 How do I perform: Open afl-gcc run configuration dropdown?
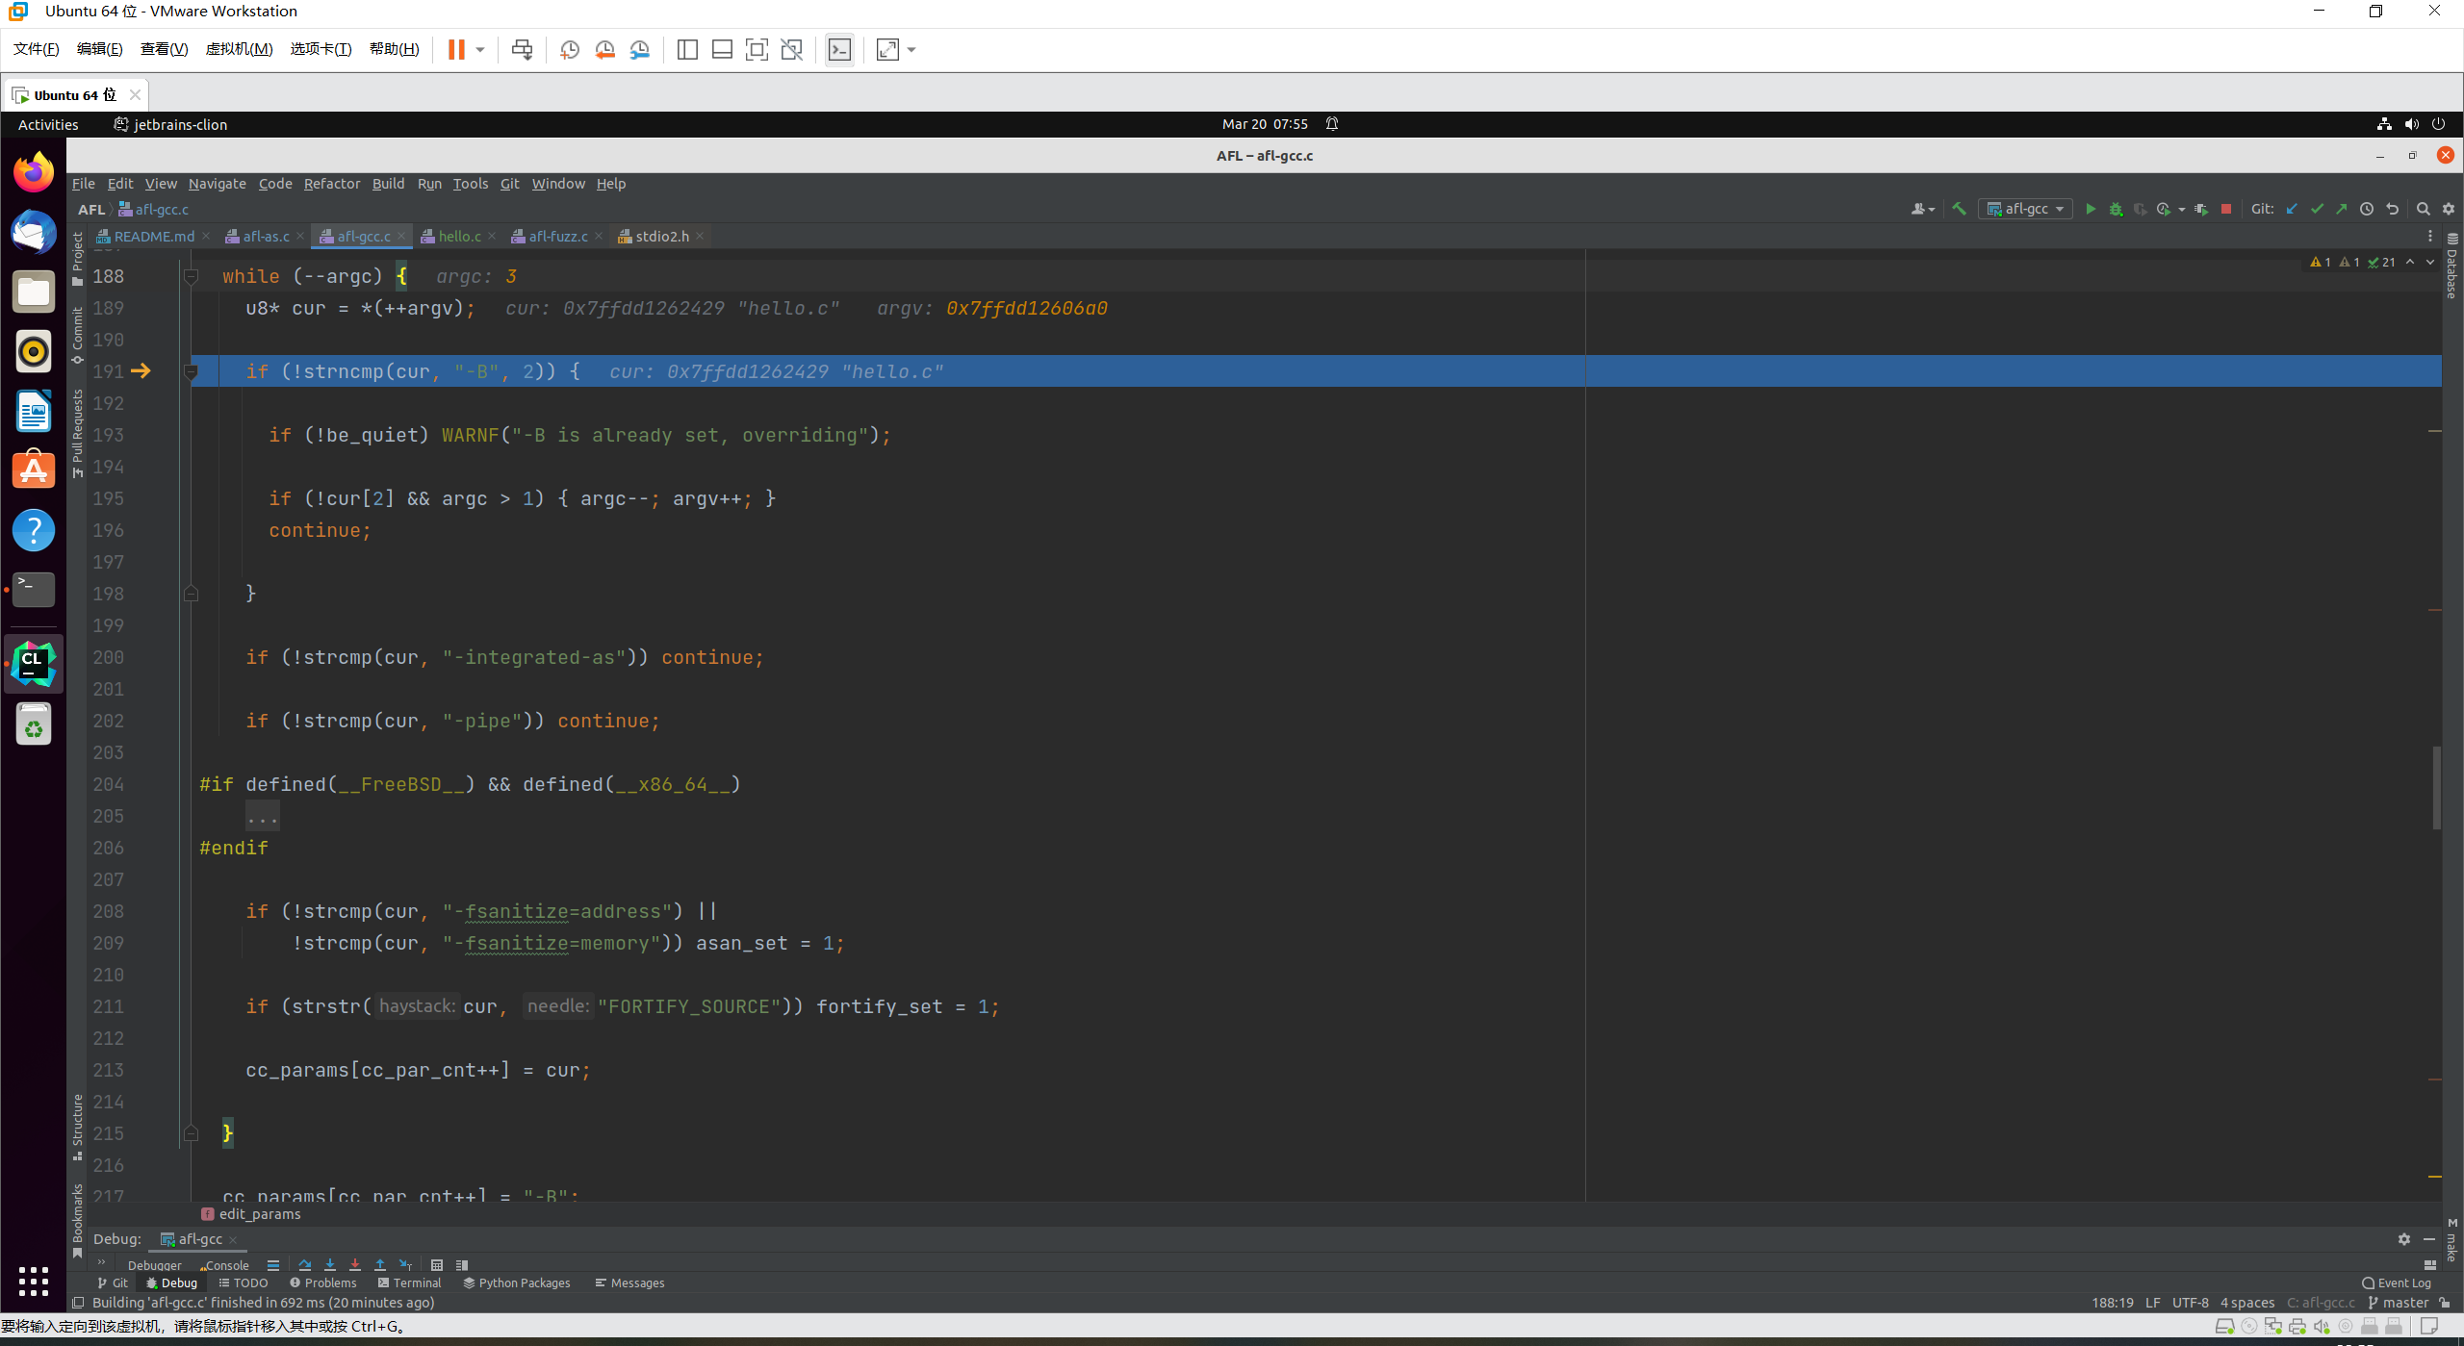pos(2025,209)
